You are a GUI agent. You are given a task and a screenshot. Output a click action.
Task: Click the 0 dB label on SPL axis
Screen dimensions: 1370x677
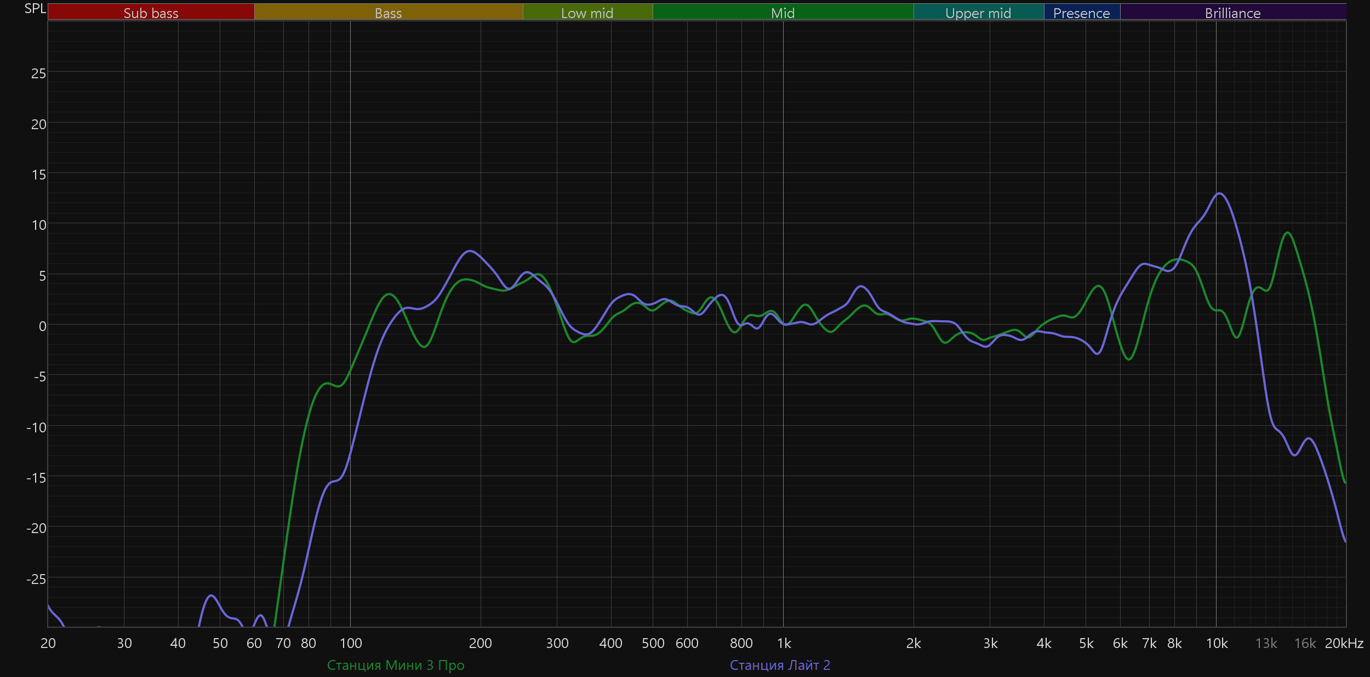(42, 327)
